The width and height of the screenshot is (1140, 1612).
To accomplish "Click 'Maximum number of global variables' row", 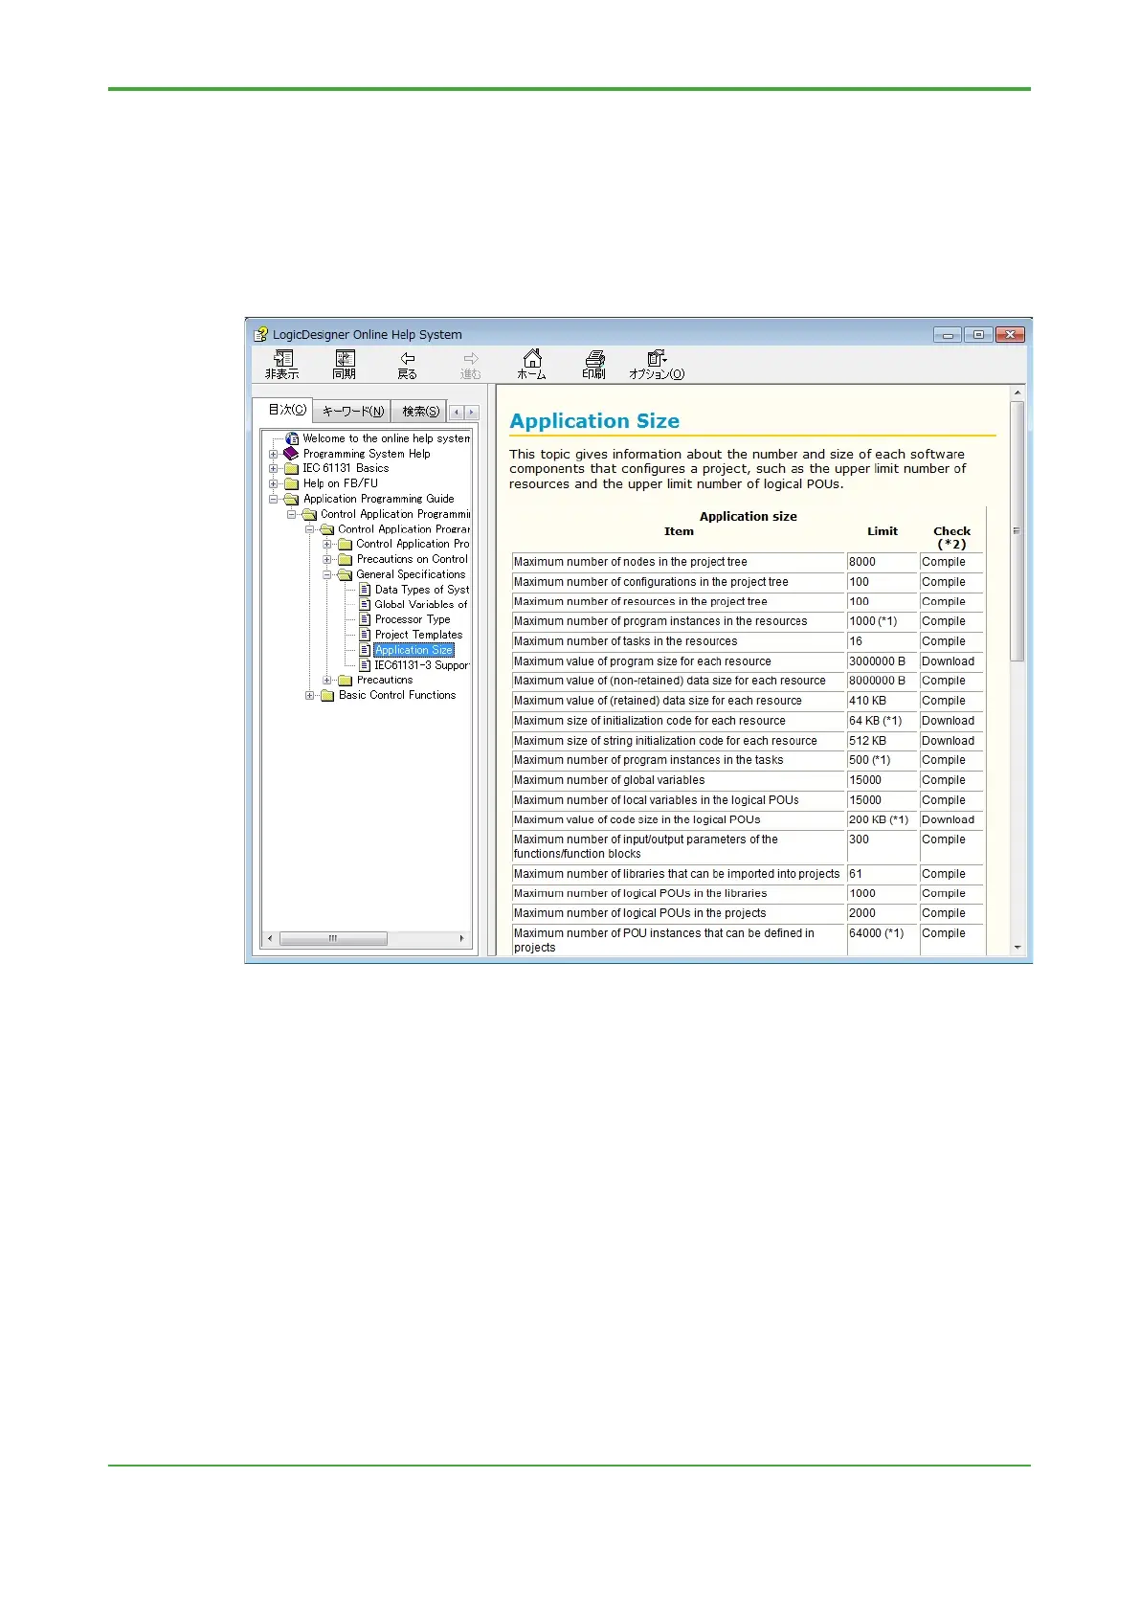I will coord(748,780).
